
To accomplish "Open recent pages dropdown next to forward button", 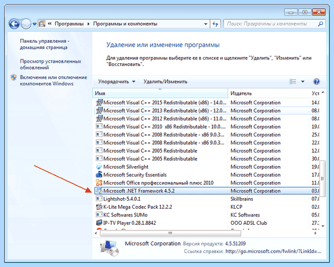I will 35,24.
